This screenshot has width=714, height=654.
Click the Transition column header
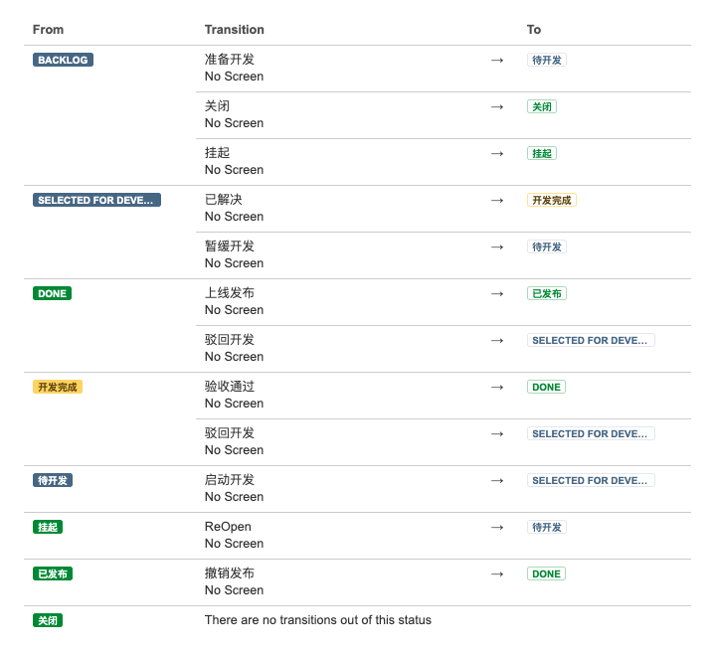235,30
